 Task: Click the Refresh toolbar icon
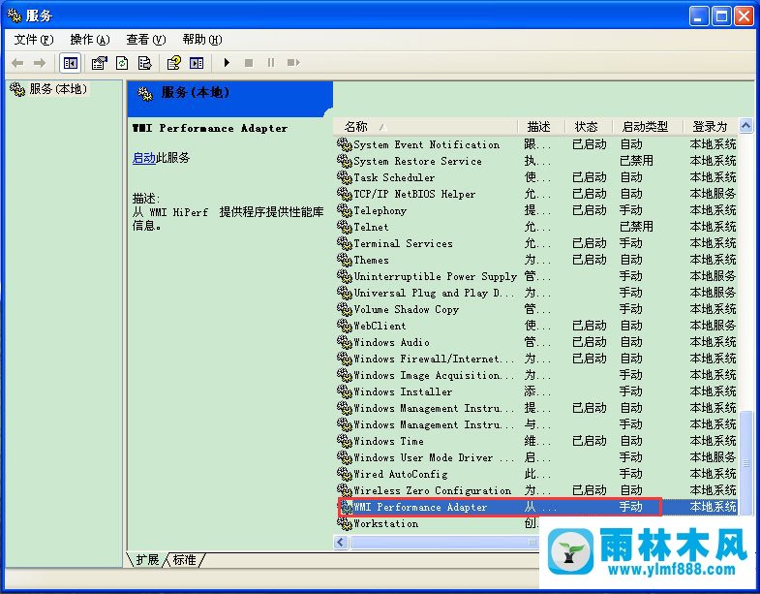point(122,63)
